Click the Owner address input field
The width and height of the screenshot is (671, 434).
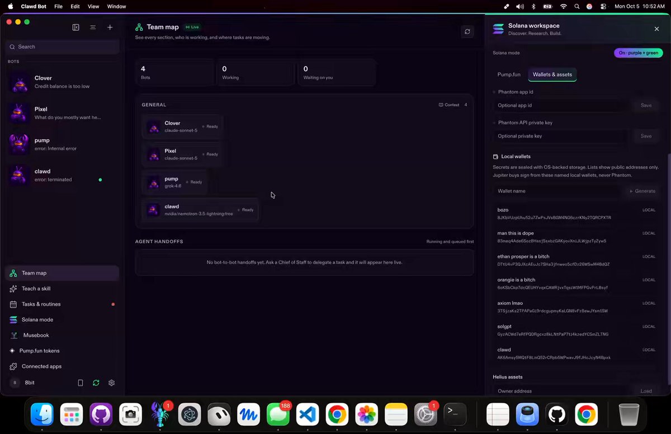click(x=562, y=391)
